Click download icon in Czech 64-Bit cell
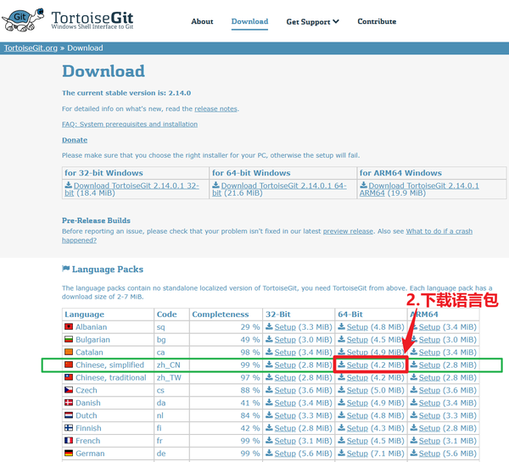This screenshot has width=509, height=462. click(x=341, y=390)
